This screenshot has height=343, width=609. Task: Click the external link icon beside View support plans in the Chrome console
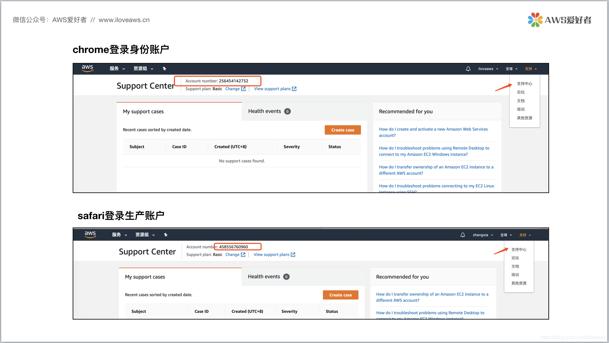pos(294,89)
